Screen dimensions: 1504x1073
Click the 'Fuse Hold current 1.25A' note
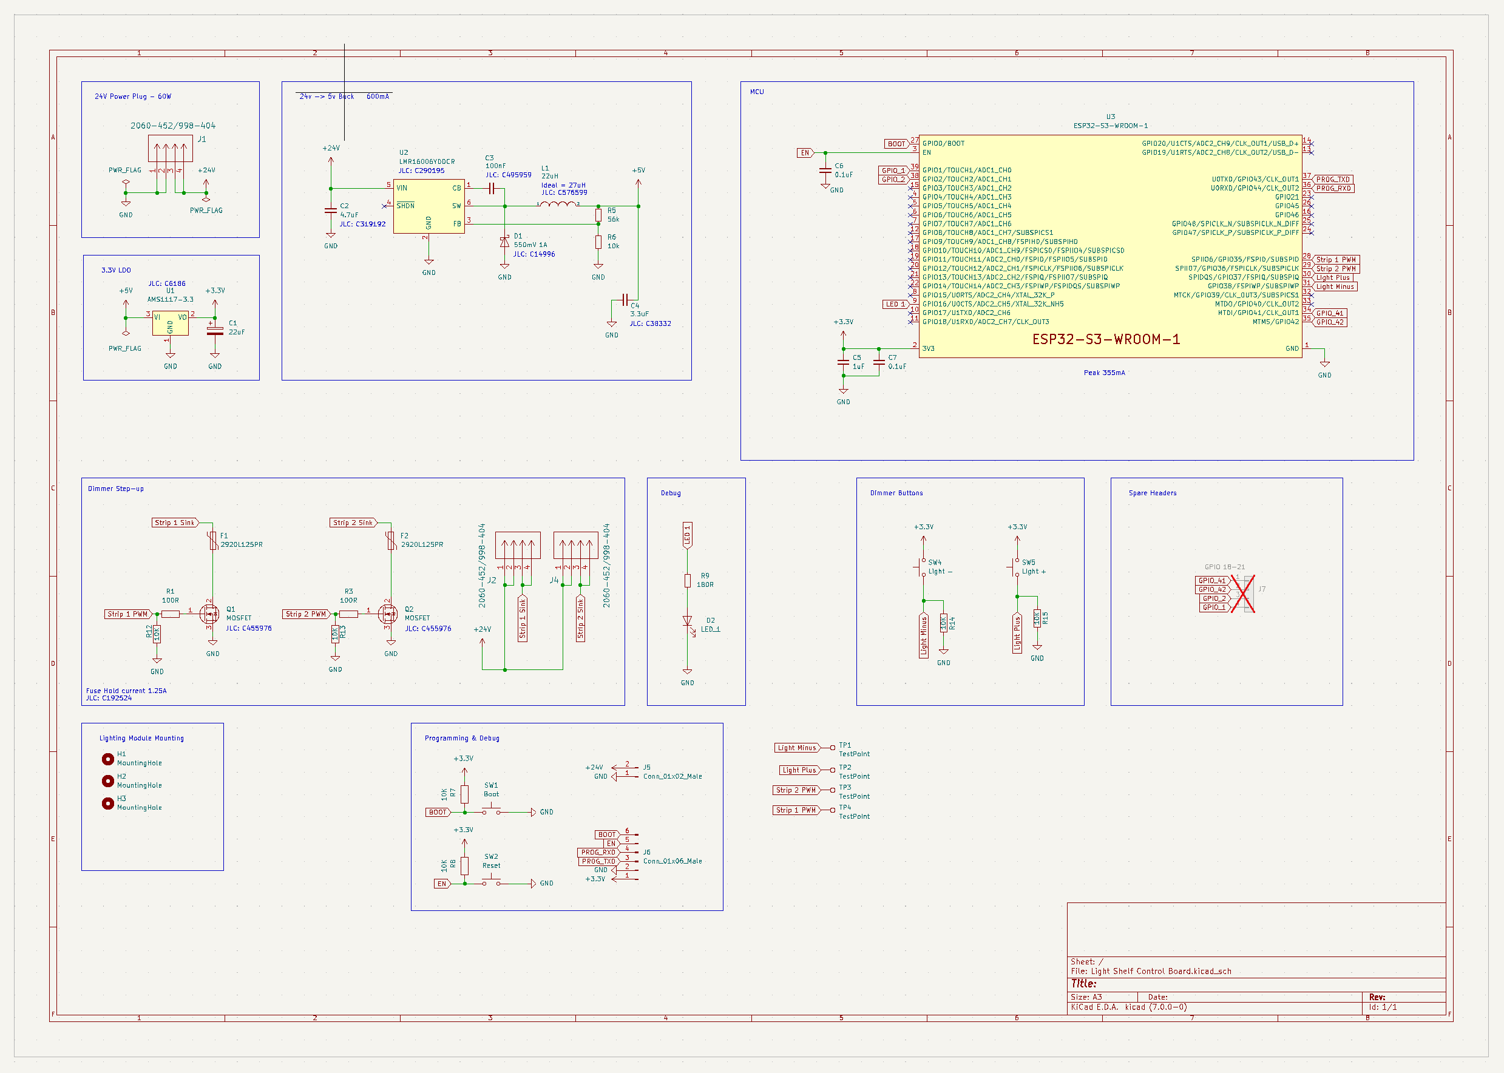(x=126, y=691)
